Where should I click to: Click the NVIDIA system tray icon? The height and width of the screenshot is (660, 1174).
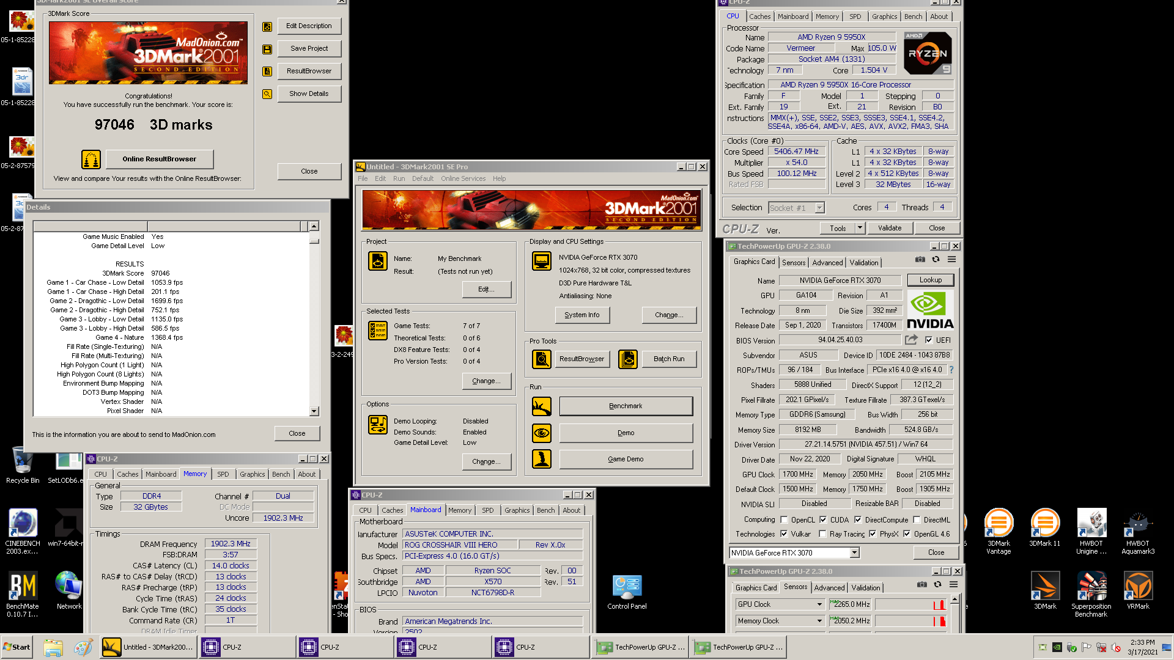click(x=1057, y=647)
